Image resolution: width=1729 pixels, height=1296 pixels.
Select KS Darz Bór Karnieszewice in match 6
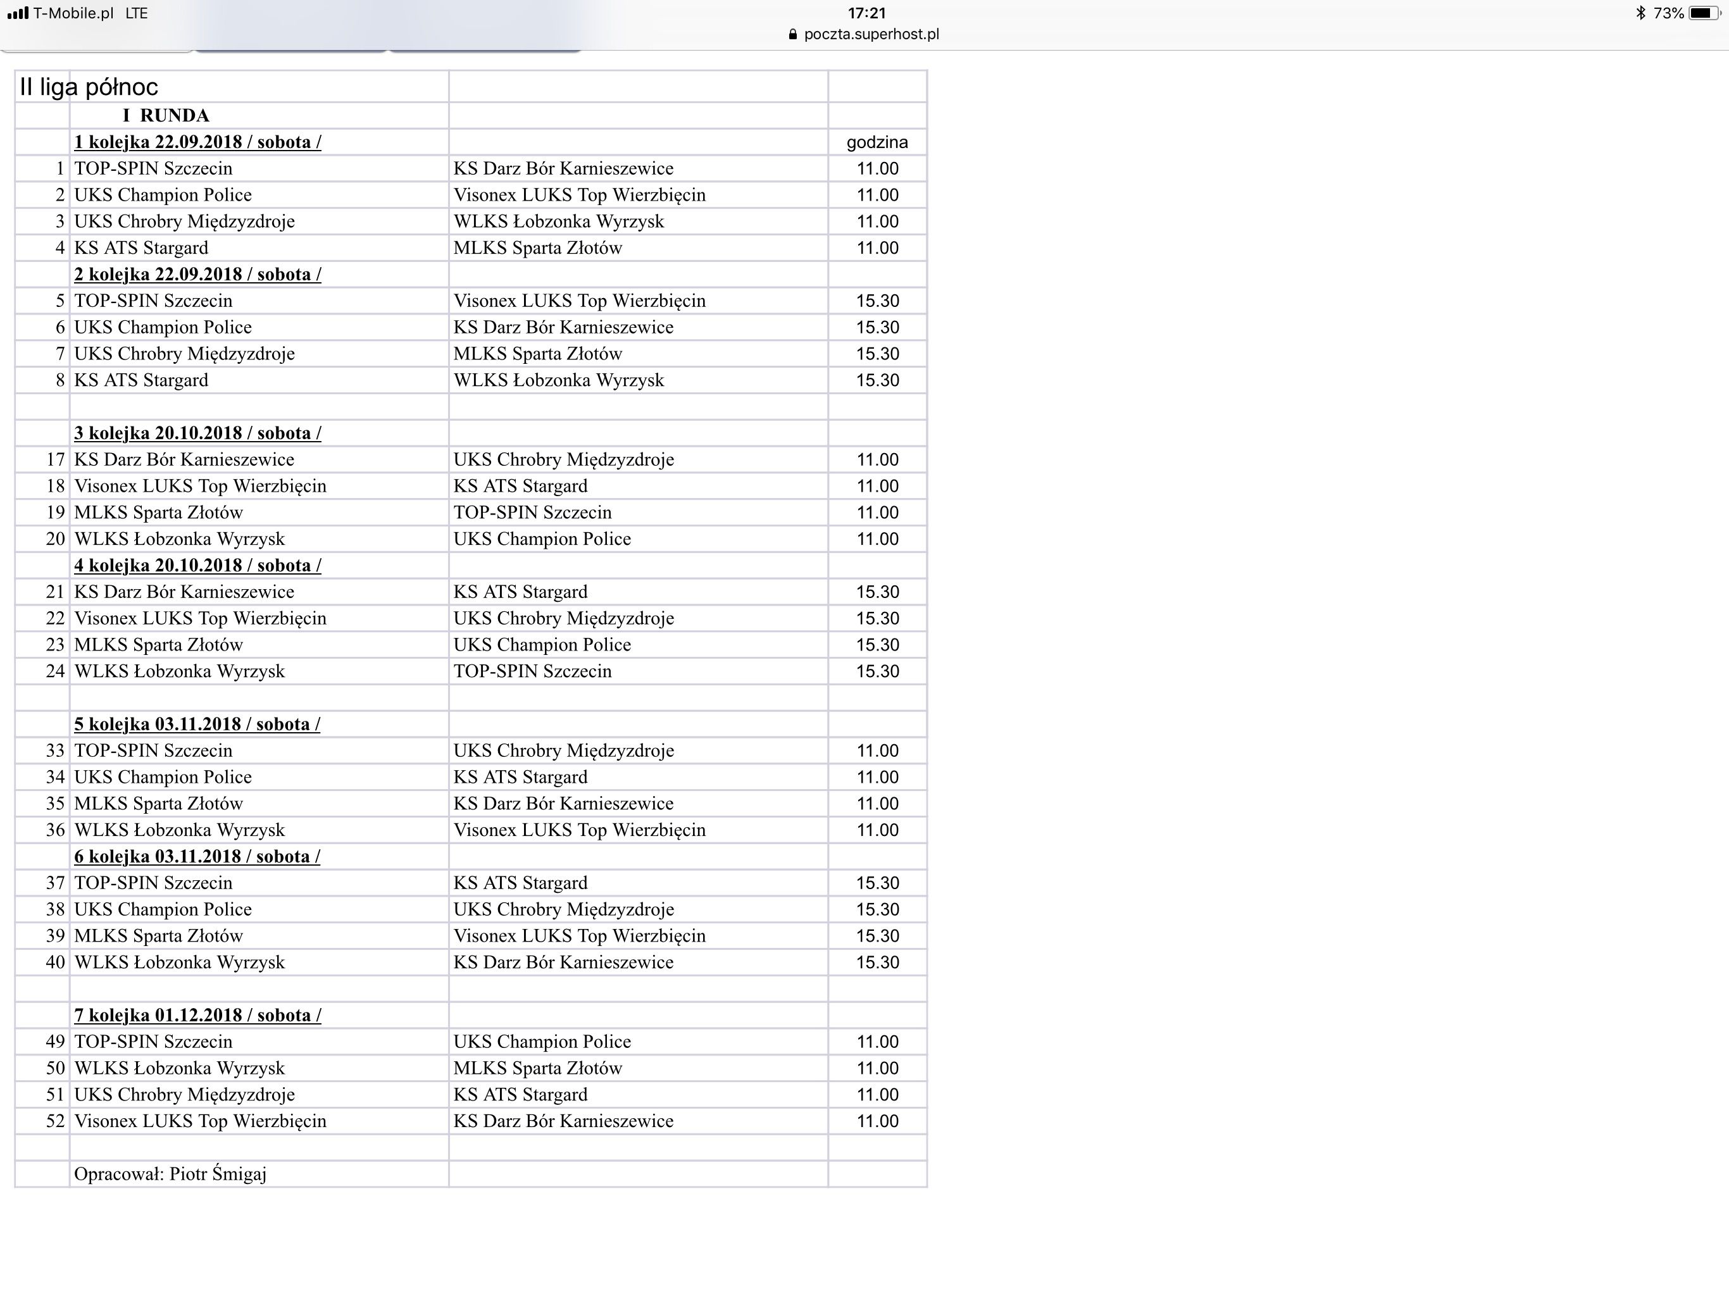[563, 328]
